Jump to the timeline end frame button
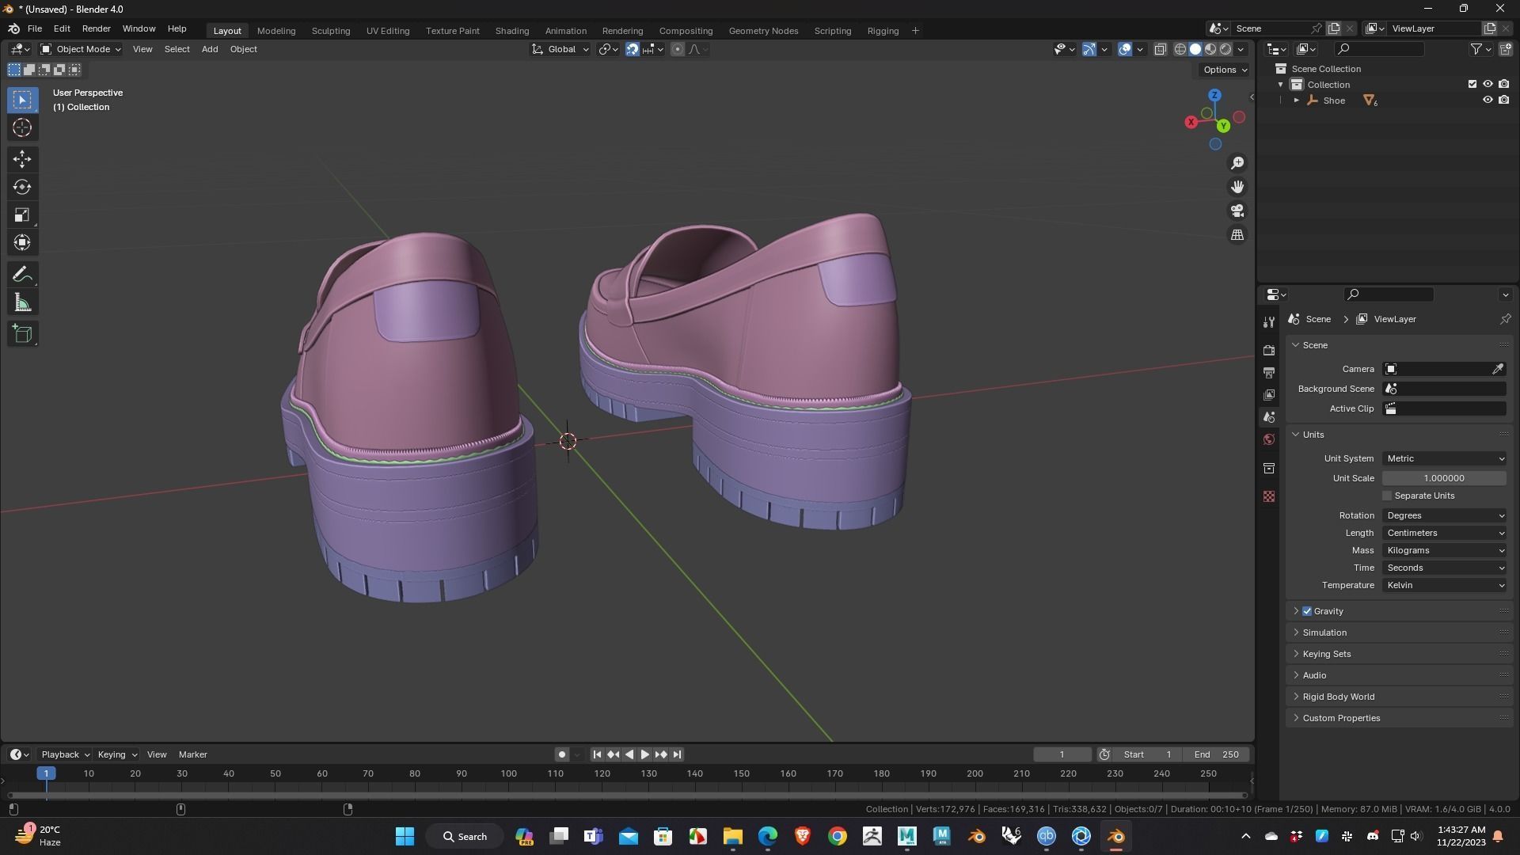The height and width of the screenshot is (855, 1520). pyautogui.click(x=677, y=754)
